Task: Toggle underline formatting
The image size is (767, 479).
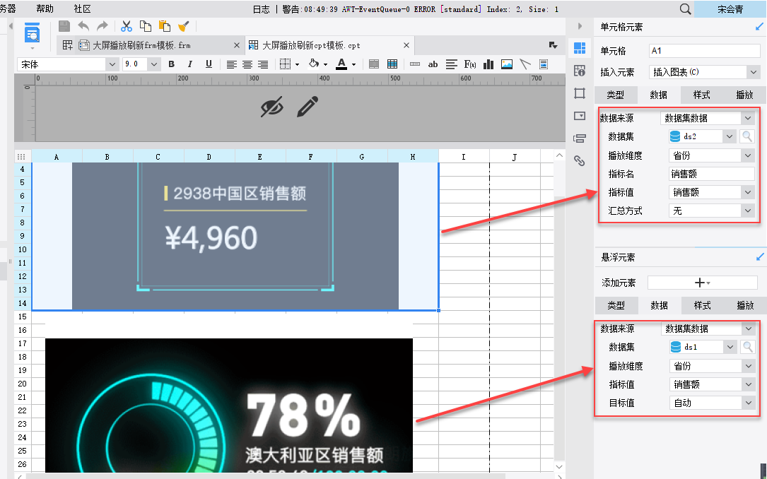Action: point(209,64)
